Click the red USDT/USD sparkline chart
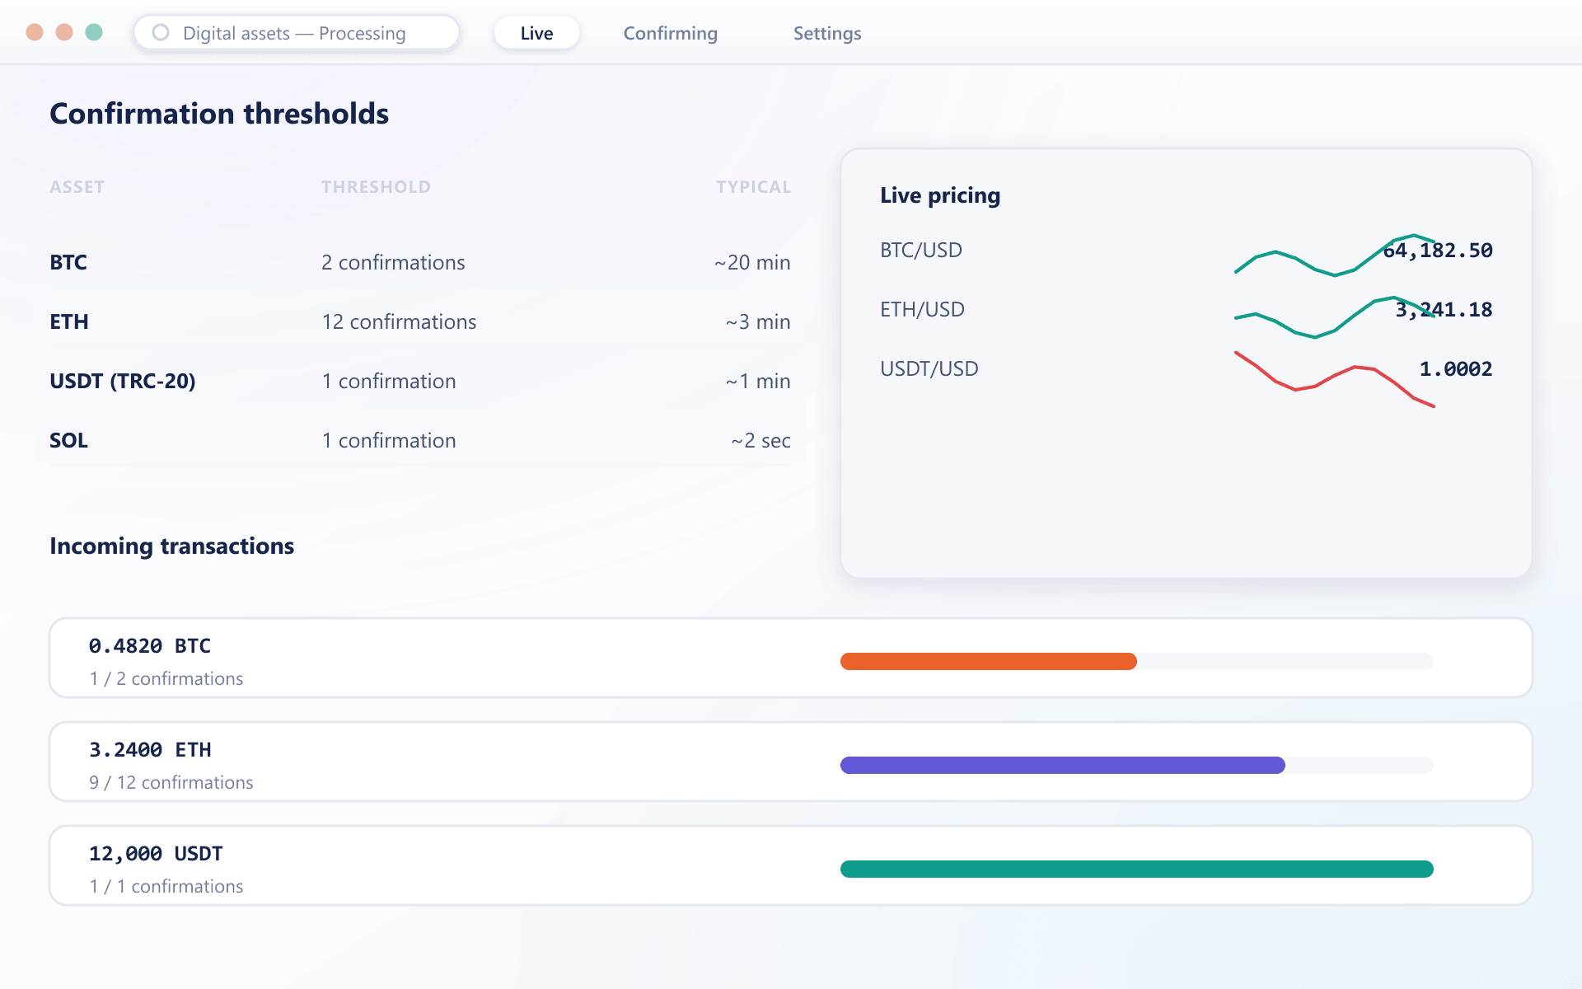Viewport: 1582px width, 989px height. [x=1335, y=379]
